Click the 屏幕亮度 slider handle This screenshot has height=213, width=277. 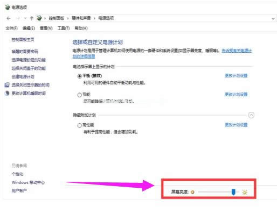pyautogui.click(x=233, y=192)
